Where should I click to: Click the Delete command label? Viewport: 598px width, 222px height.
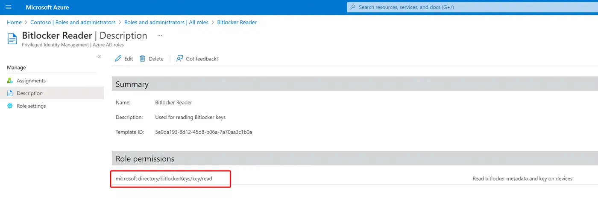point(156,59)
